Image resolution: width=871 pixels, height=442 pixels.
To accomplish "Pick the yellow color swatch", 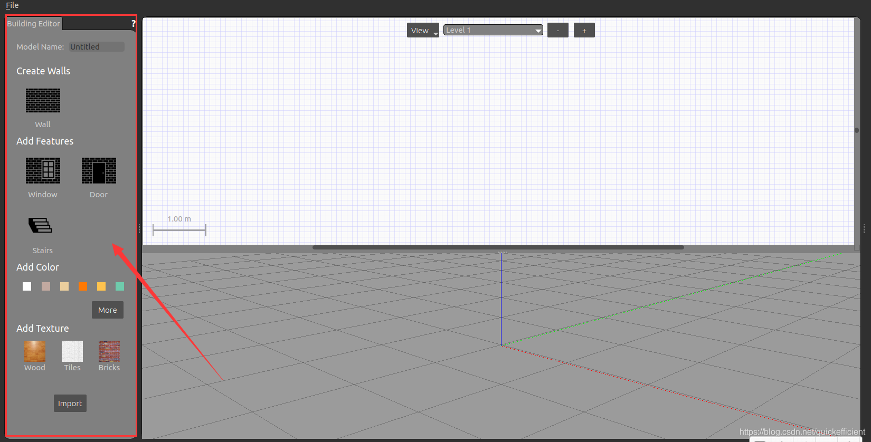I will tap(101, 286).
